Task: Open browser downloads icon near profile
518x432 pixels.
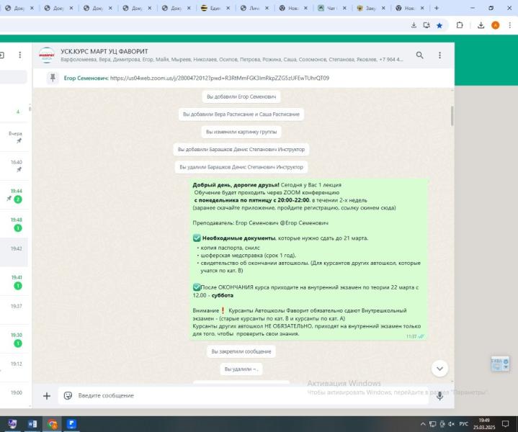Action: pyautogui.click(x=481, y=25)
